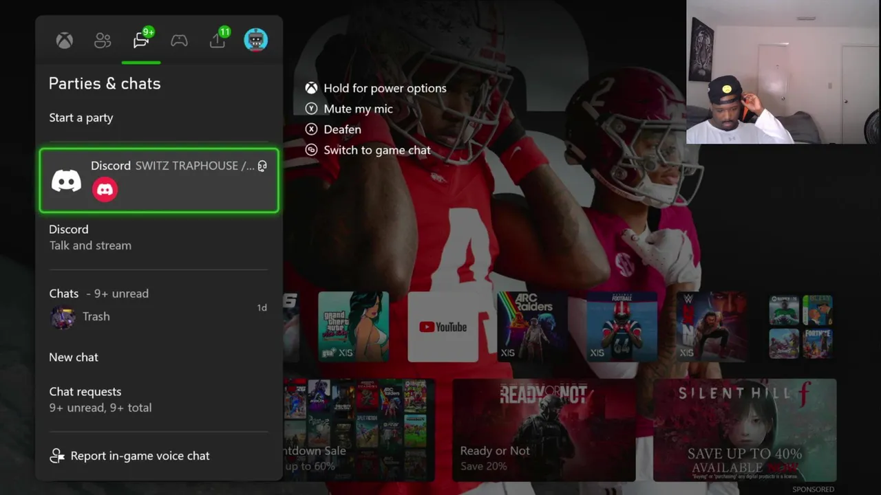Click the Report voice chat icon
The image size is (881, 495).
(x=57, y=456)
